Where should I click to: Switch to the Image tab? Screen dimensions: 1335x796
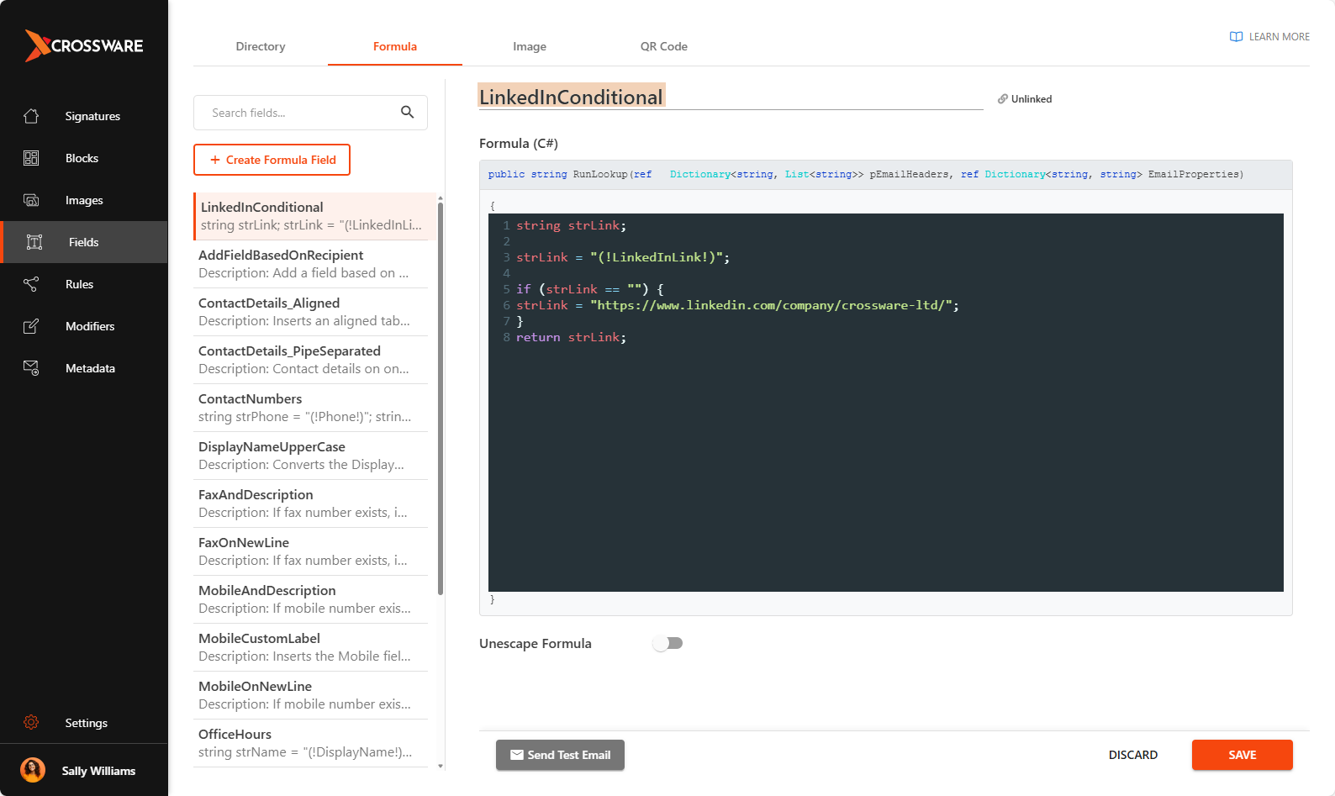[x=530, y=46]
